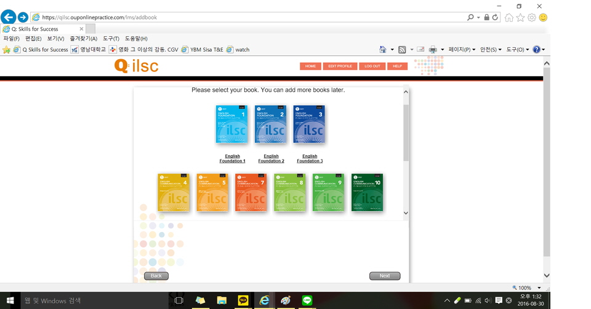Click the command bar Home page icon
Viewport: 591px width, 309px height.
[383, 49]
